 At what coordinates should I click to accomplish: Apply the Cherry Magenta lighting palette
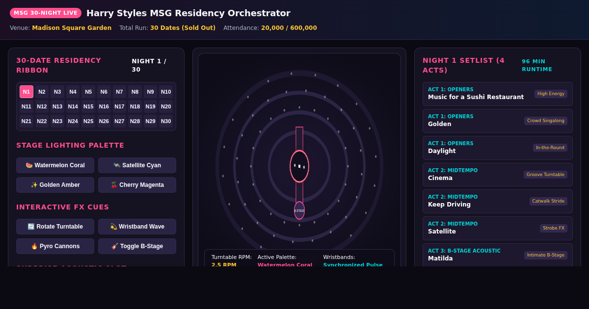(137, 185)
